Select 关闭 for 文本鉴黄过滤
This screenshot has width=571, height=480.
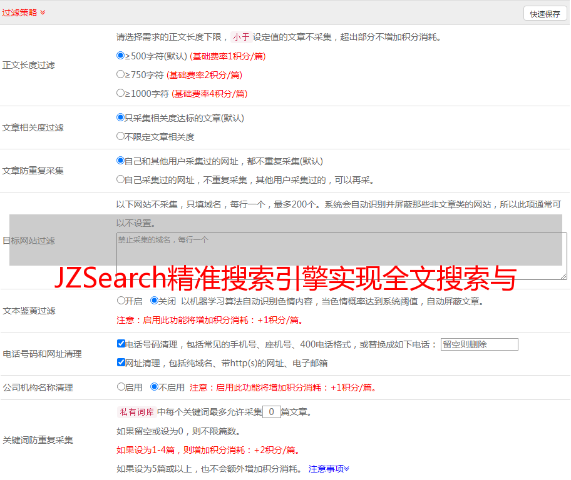[x=154, y=301]
